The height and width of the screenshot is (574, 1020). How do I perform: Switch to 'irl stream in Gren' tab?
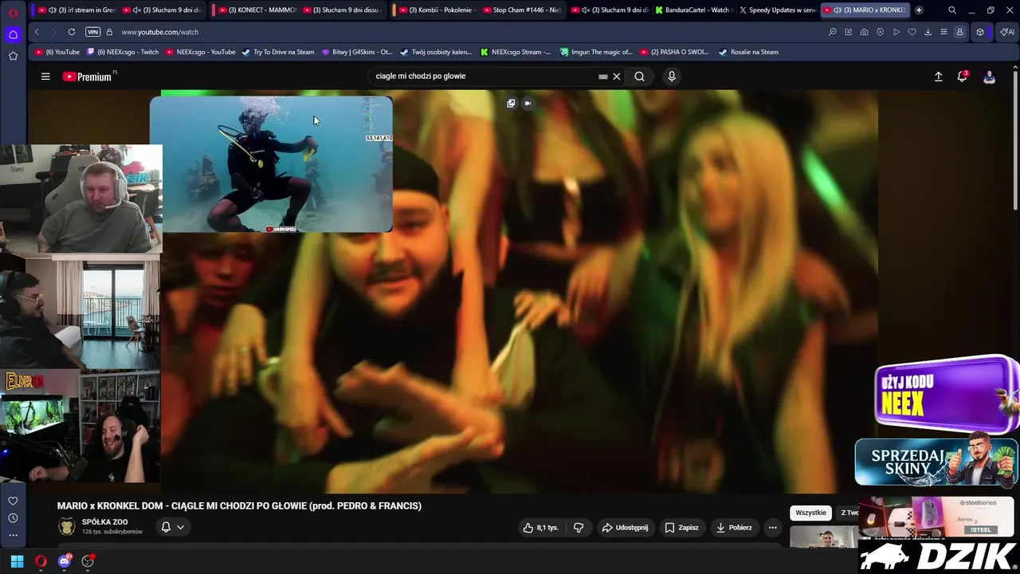coord(76,10)
